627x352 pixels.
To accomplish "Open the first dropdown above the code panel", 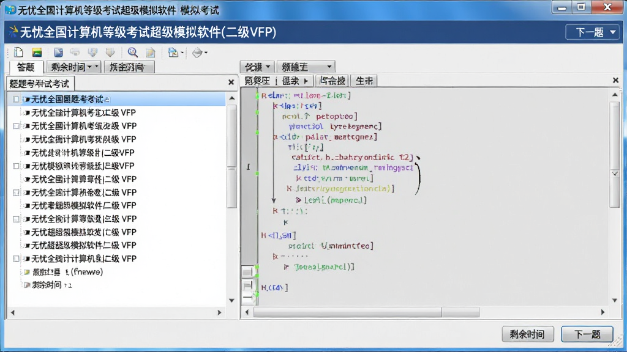I will 257,67.
